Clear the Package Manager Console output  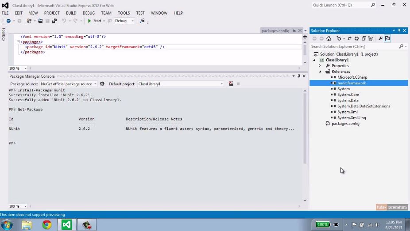tap(231, 83)
